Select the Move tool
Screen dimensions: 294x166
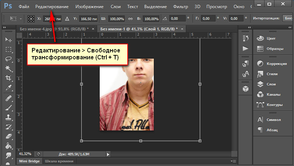click(8, 40)
